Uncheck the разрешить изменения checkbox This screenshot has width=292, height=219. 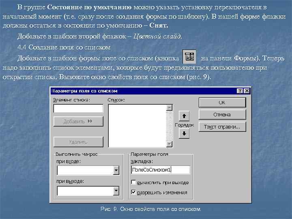133,192
